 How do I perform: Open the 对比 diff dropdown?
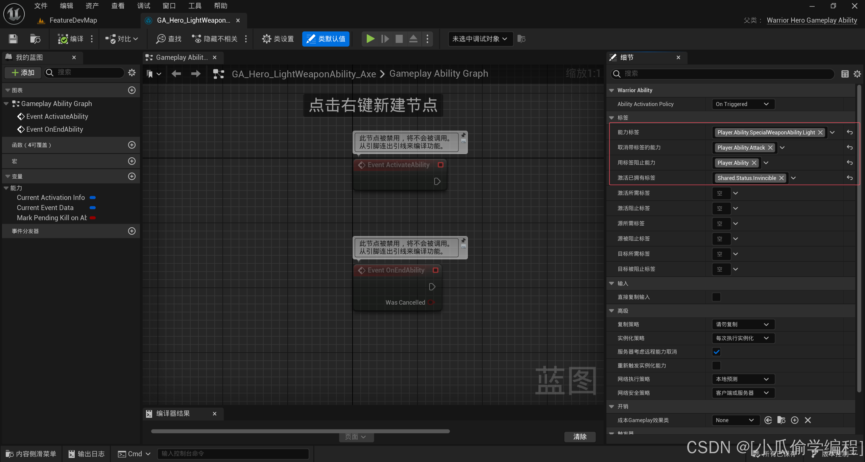tap(122, 39)
